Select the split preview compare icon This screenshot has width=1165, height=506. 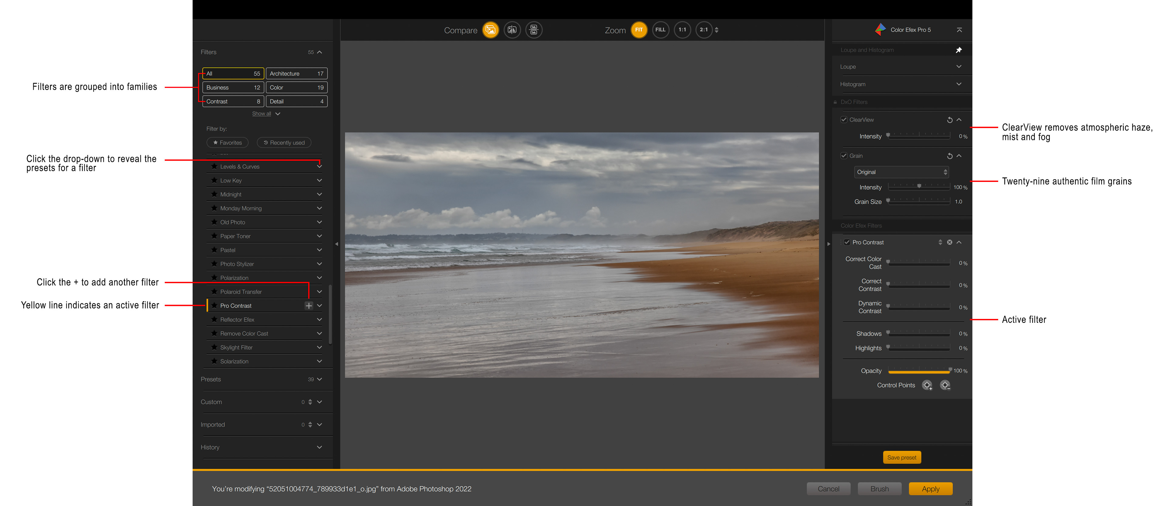[512, 30]
